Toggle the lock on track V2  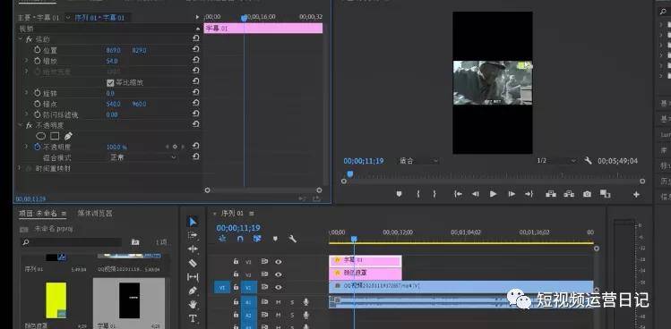click(x=236, y=274)
